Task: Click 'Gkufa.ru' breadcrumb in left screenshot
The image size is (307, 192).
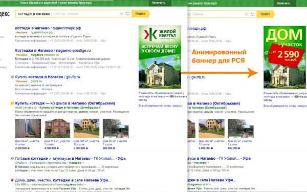Action: coord(21,163)
